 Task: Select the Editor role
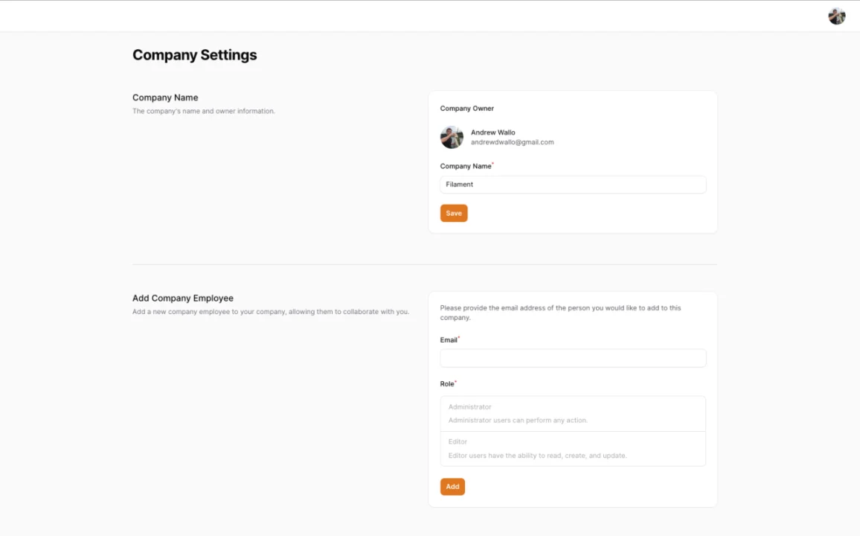pos(573,448)
